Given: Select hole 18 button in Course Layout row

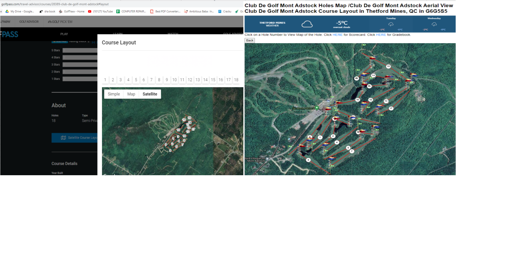Looking at the screenshot, I should (236, 80).
